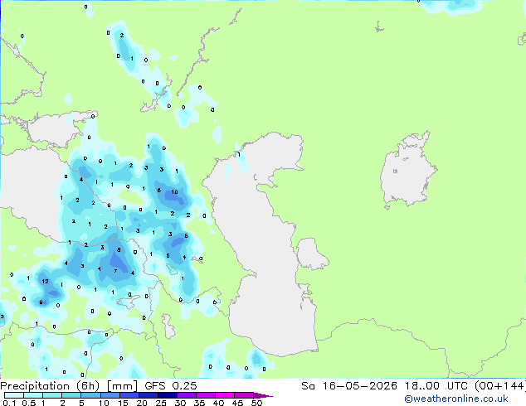Image resolution: width=526 pixels, height=406 pixels.
Task: Click the 5–10 mm legend swatch
Action: coord(90,395)
